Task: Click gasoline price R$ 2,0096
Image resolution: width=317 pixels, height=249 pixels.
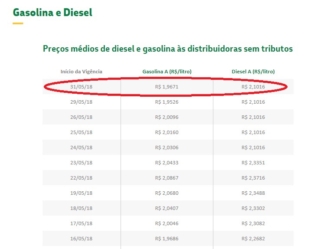Action: click(x=167, y=117)
